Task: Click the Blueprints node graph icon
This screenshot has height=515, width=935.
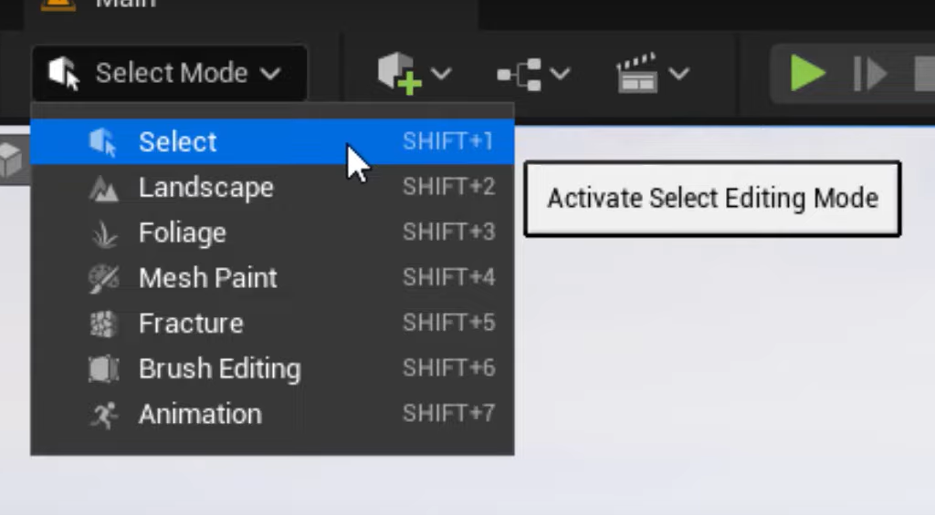Action: pos(520,75)
